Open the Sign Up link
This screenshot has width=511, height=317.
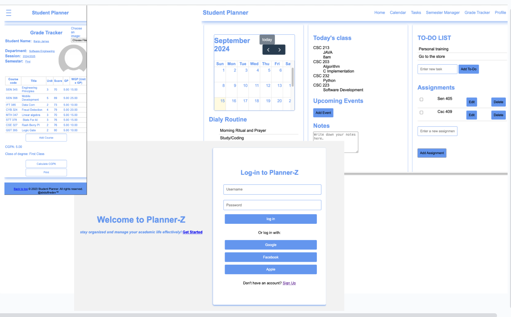tap(289, 283)
